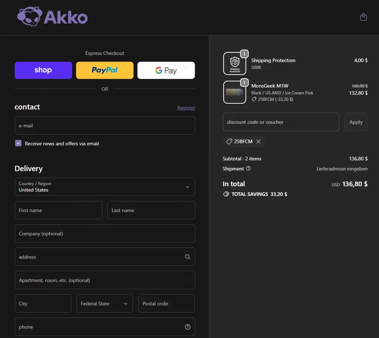The width and height of the screenshot is (379, 338).
Task: Click the Shipment info question icon
Action: 248,168
